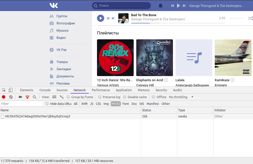Open 90s Remix playlist cover

point(115,58)
